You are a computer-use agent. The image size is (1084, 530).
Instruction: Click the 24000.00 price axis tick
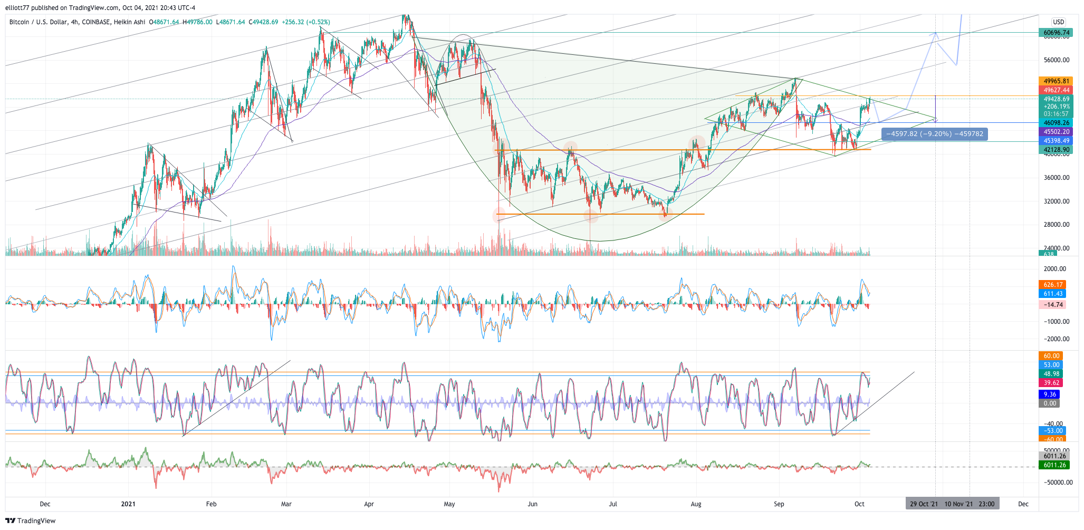tap(1057, 248)
